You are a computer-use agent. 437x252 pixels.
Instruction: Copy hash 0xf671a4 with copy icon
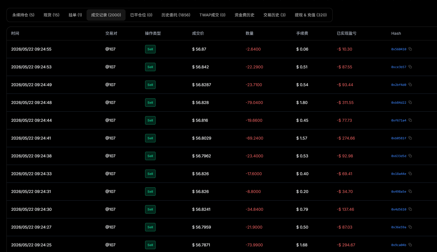(410, 120)
